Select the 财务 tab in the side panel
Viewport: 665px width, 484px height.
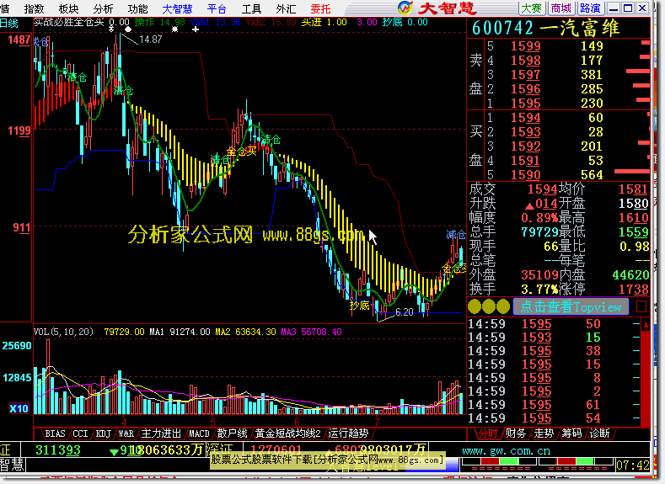tap(516, 433)
